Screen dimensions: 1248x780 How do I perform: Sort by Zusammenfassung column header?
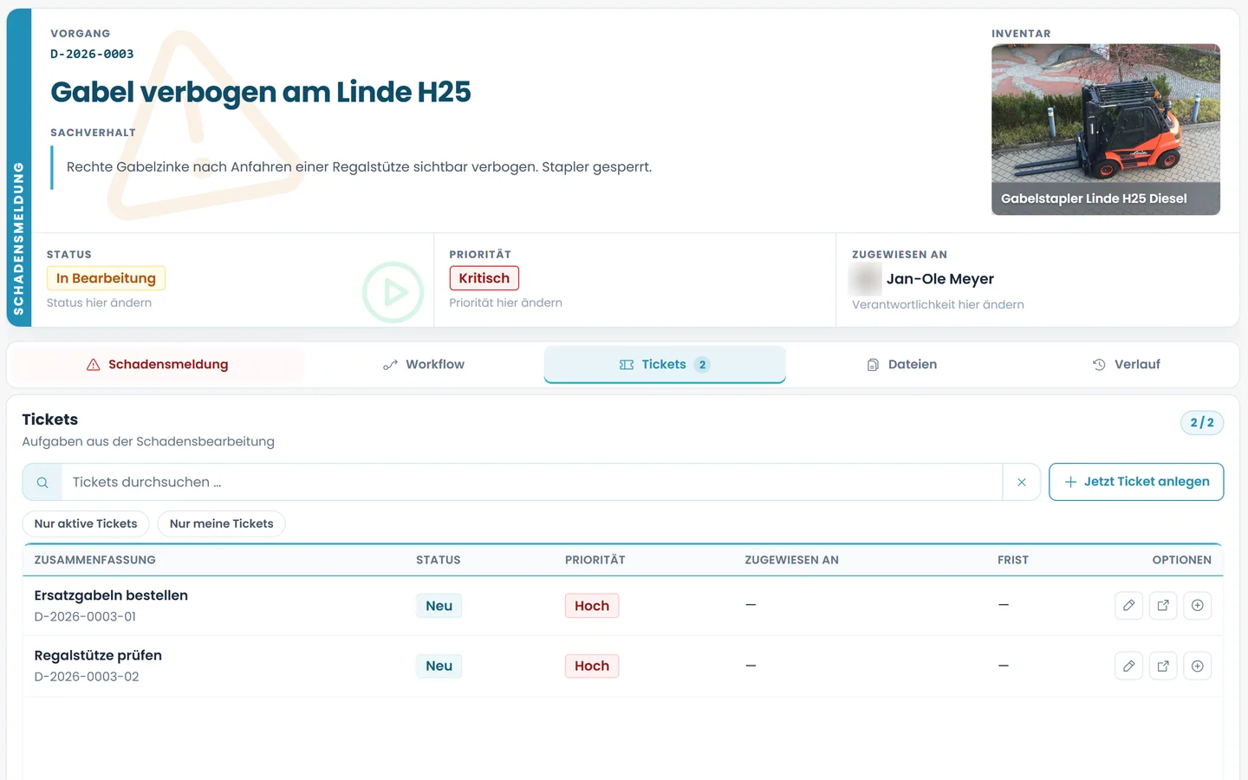pos(95,560)
